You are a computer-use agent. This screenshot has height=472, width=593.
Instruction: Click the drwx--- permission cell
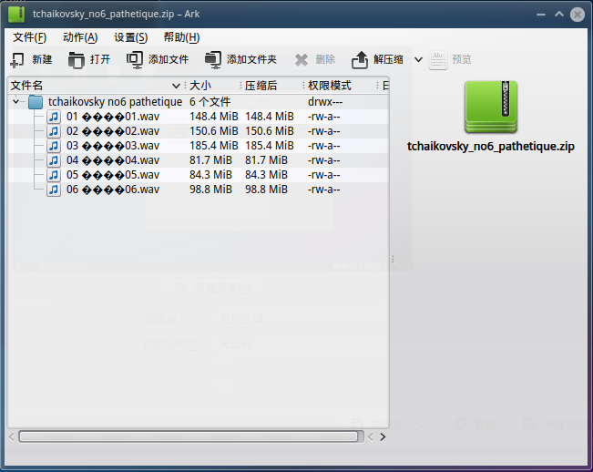point(325,102)
